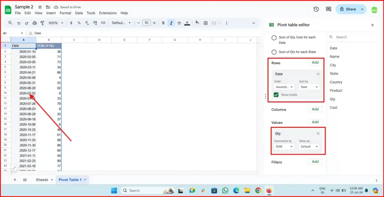Open the Extensions menu
The image size is (384, 197).
108,13
